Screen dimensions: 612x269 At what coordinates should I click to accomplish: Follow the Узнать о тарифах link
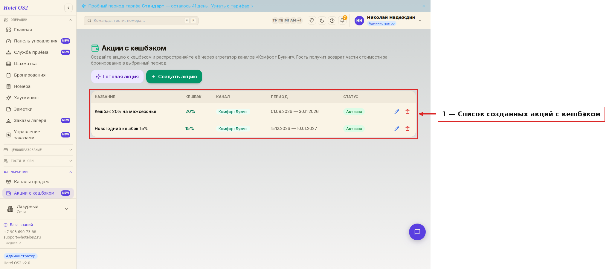230,6
